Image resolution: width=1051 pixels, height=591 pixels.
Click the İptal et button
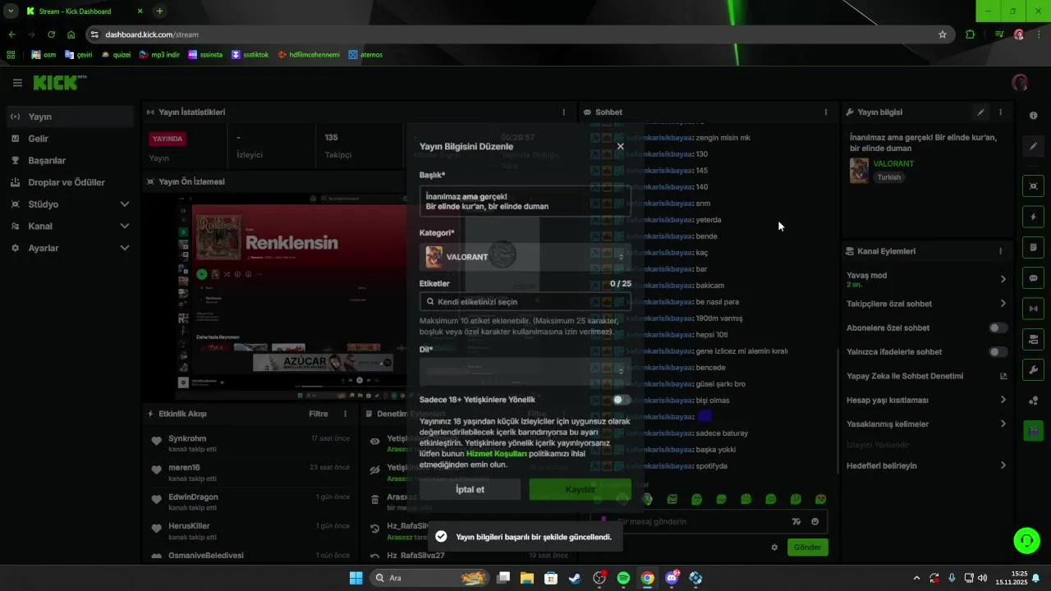pos(470,489)
